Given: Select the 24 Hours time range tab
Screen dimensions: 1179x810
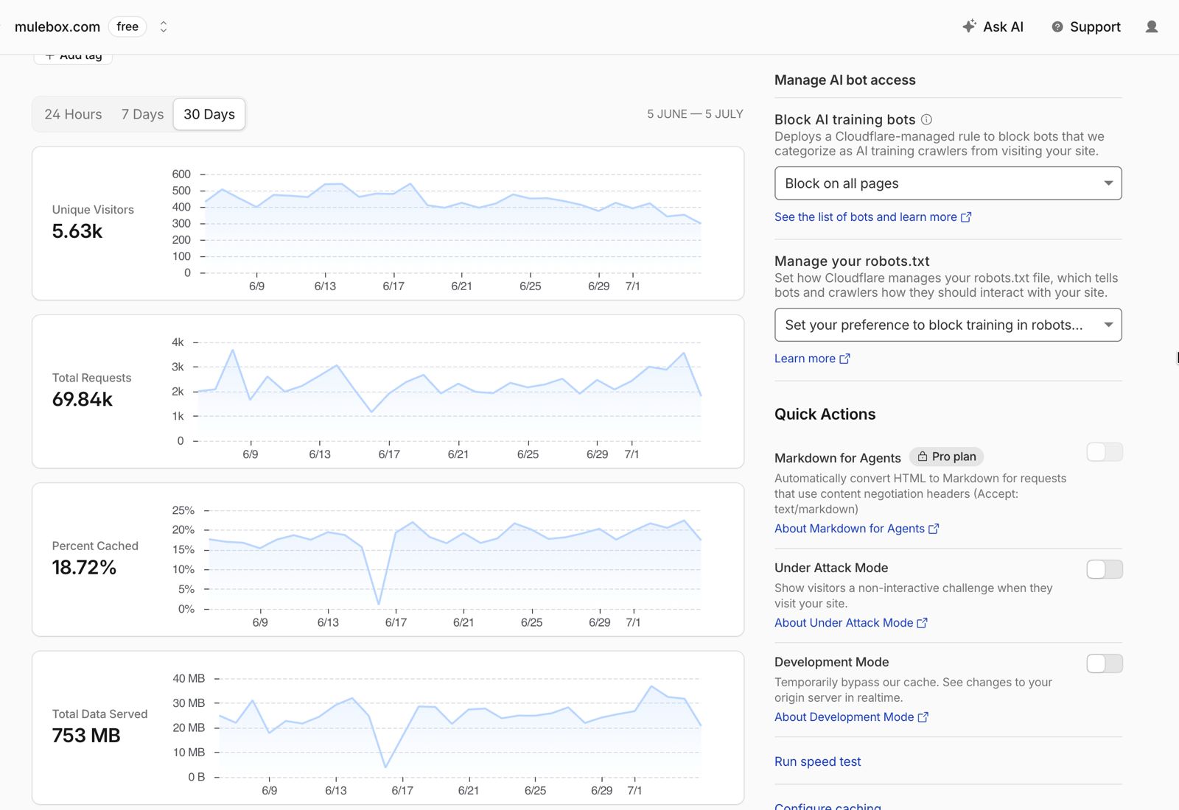Looking at the screenshot, I should coord(73,114).
